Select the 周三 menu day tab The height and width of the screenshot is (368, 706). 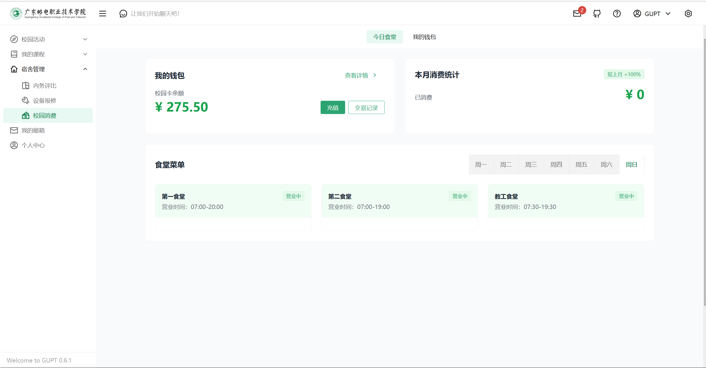coord(531,164)
